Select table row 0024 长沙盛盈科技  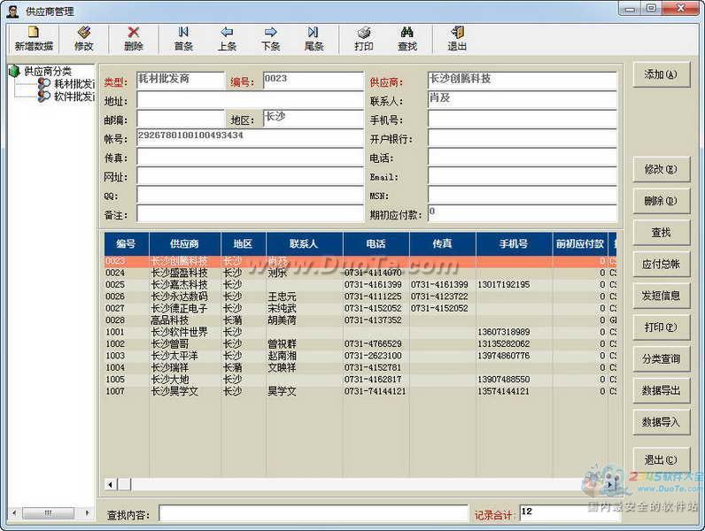click(x=360, y=273)
